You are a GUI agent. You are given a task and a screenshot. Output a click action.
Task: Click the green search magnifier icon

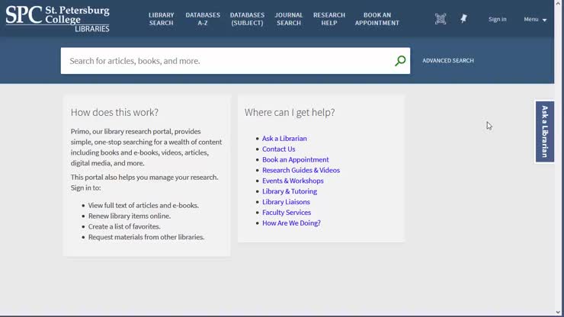click(x=400, y=61)
